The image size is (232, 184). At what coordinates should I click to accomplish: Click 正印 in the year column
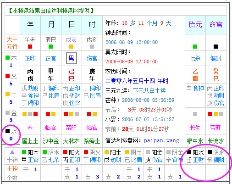click(x=30, y=58)
